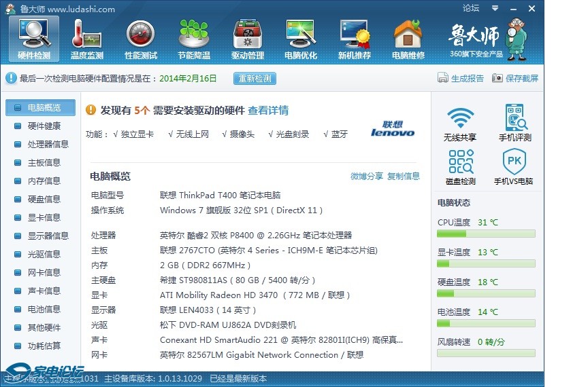Click the 重新检测 re-detect button
The image size is (588, 387).
[255, 78]
